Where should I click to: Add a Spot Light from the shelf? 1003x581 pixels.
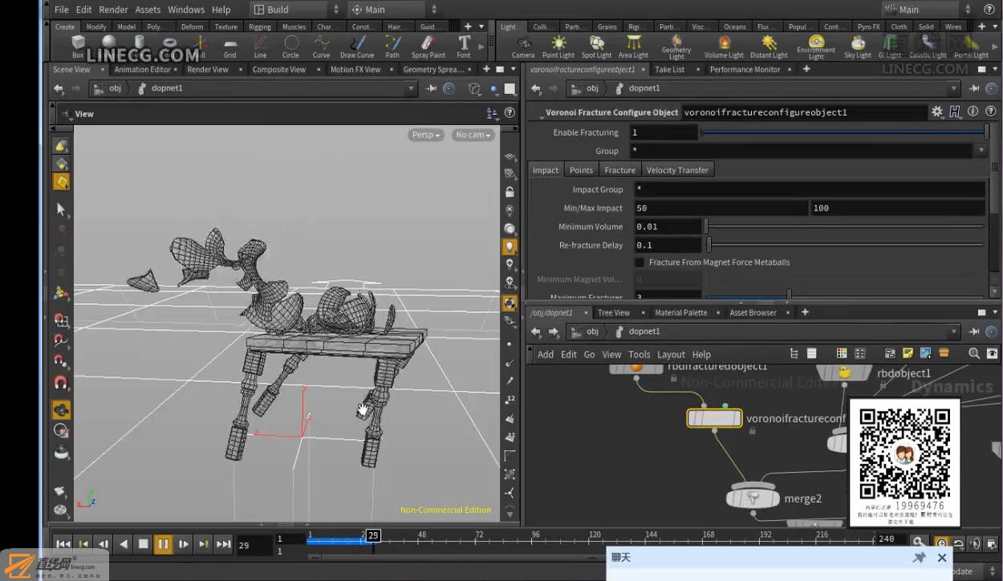(x=596, y=47)
